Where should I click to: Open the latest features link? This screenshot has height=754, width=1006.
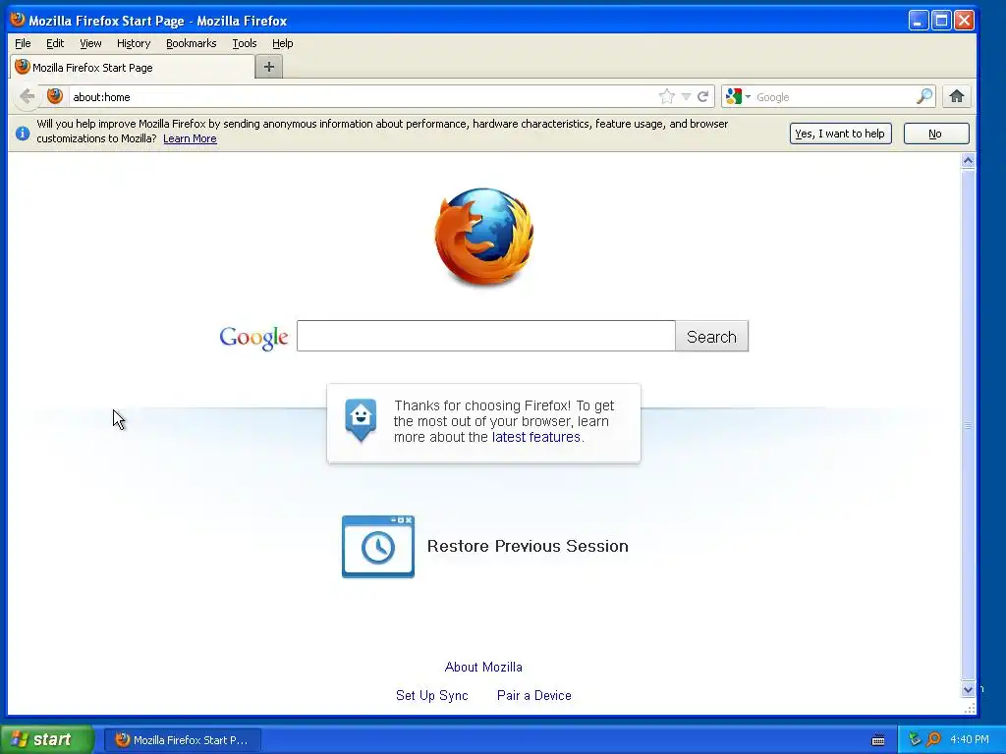[x=535, y=437]
